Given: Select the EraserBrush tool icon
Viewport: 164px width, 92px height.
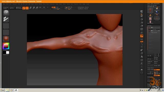Looking at the screenshot, I should pos(157,16).
